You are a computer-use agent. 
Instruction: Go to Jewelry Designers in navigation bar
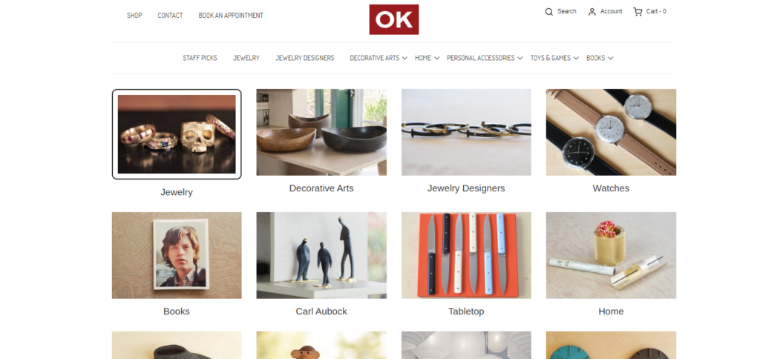pos(305,58)
